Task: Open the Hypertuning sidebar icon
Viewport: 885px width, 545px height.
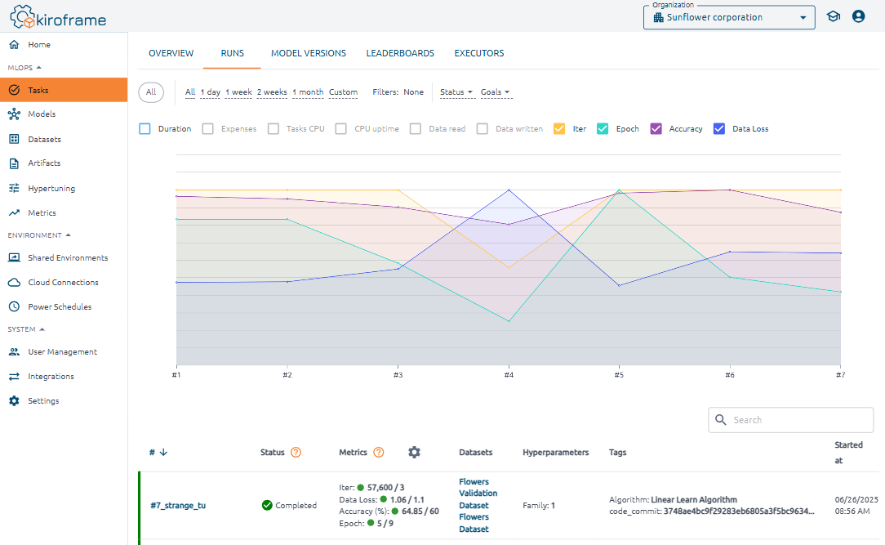Action: pos(14,188)
